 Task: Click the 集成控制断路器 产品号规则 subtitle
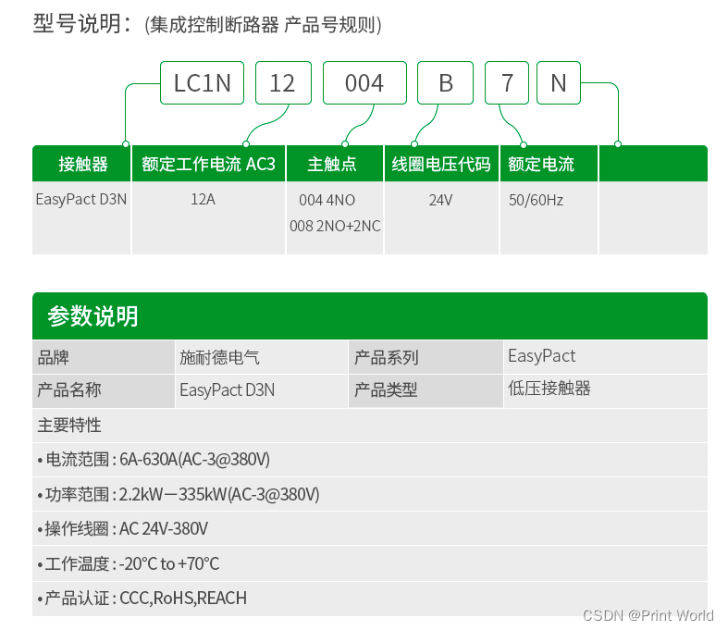(x=263, y=25)
